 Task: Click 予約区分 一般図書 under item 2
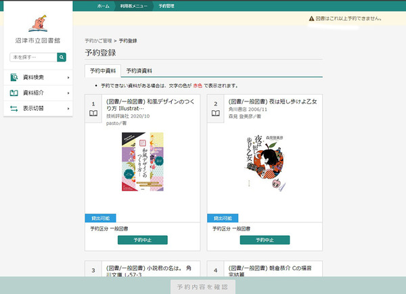231,228
